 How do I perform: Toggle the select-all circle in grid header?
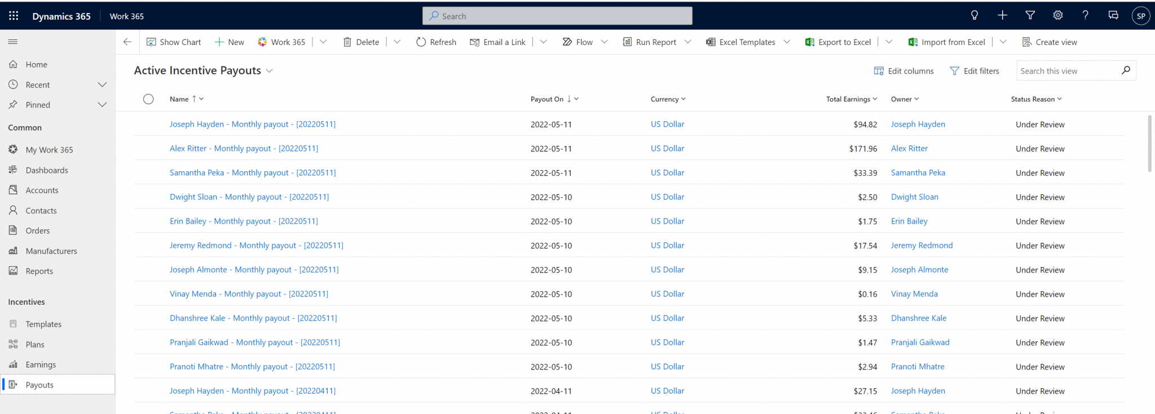pos(148,99)
